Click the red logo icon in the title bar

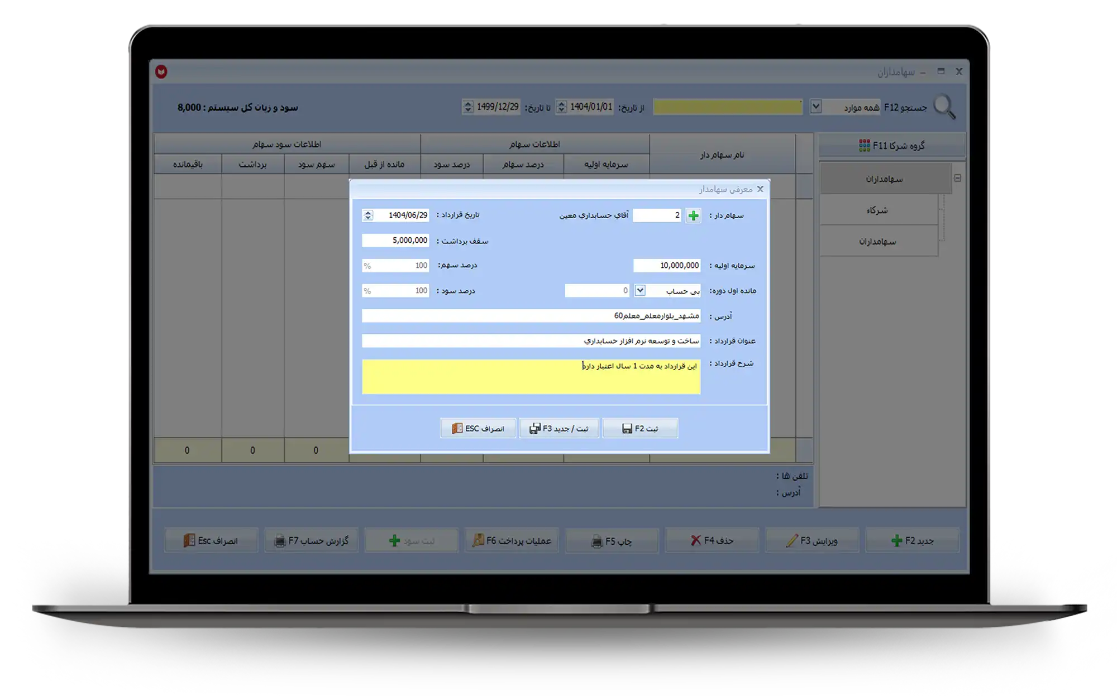(161, 71)
